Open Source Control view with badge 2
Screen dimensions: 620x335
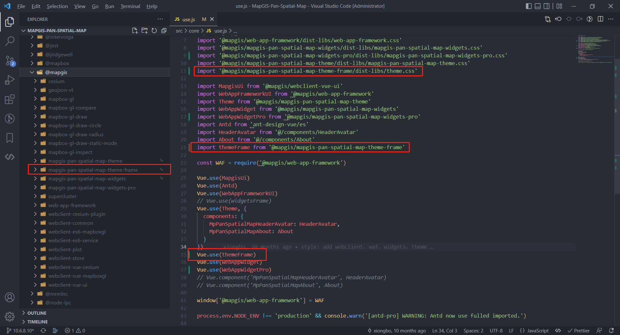[10, 60]
